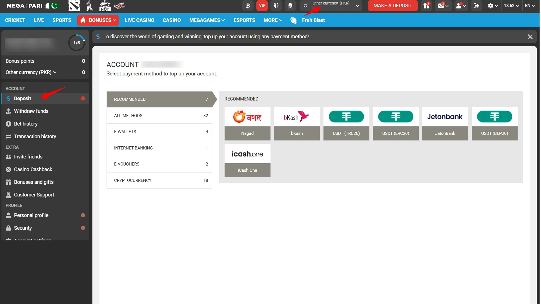The height and width of the screenshot is (304, 541).
Task: Open the CRYPTOCURRENCY payment methods tab
Action: click(159, 180)
